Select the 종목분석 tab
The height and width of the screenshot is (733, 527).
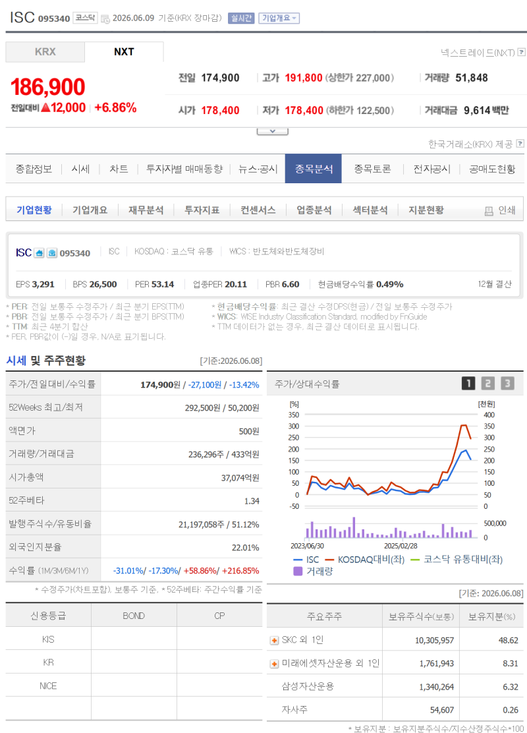tap(314, 169)
